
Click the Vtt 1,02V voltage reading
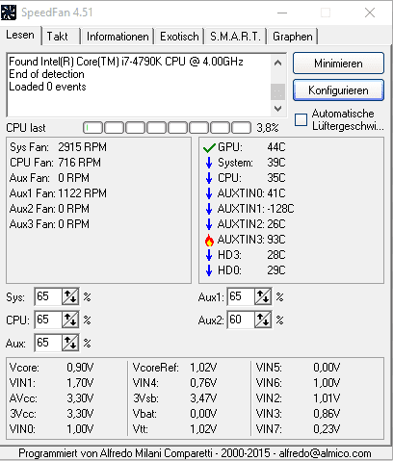coord(174,429)
